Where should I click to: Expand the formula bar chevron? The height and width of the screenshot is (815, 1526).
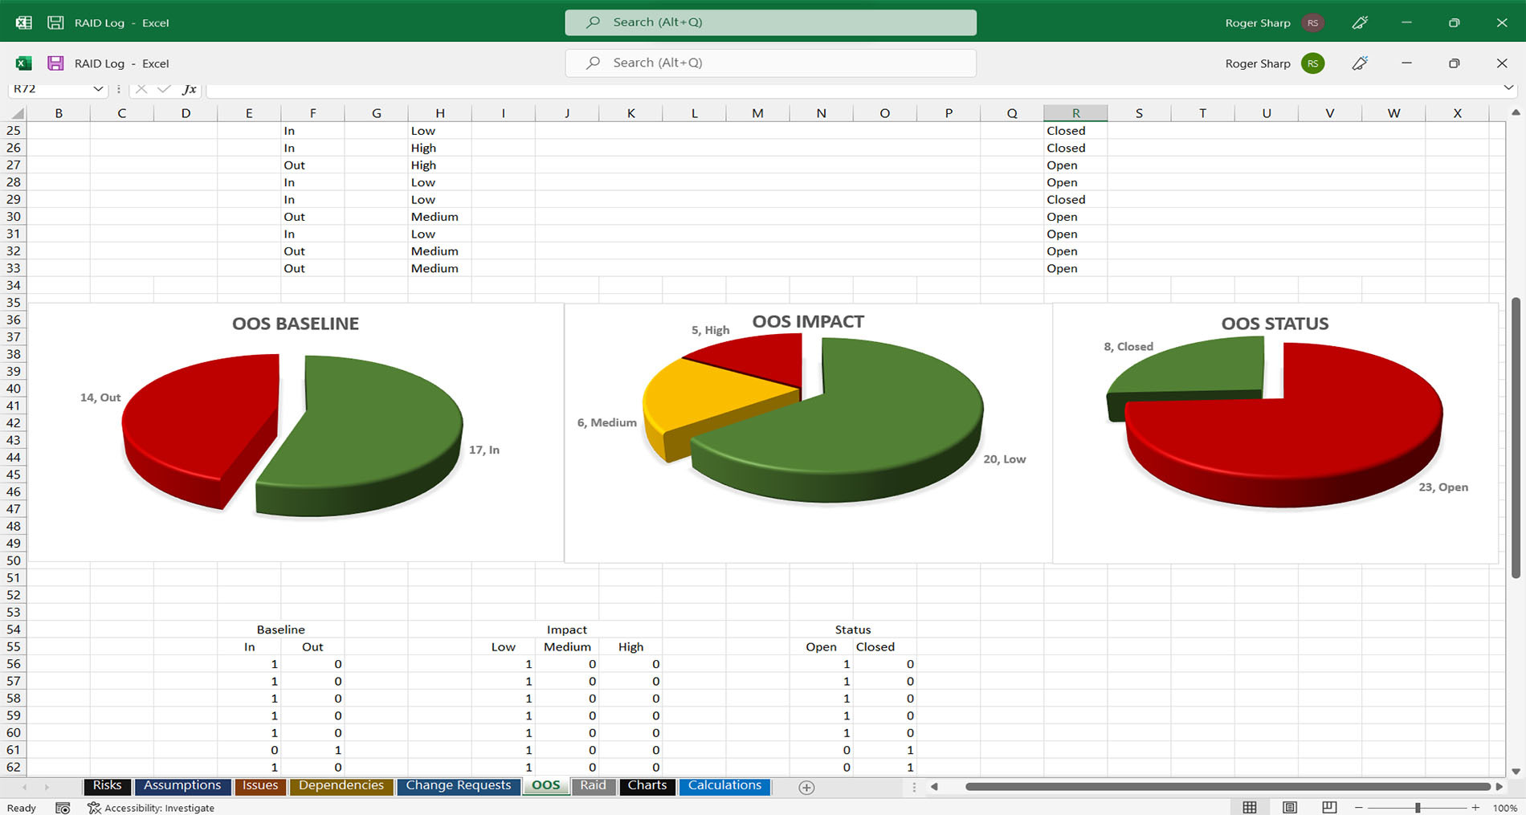(1508, 88)
